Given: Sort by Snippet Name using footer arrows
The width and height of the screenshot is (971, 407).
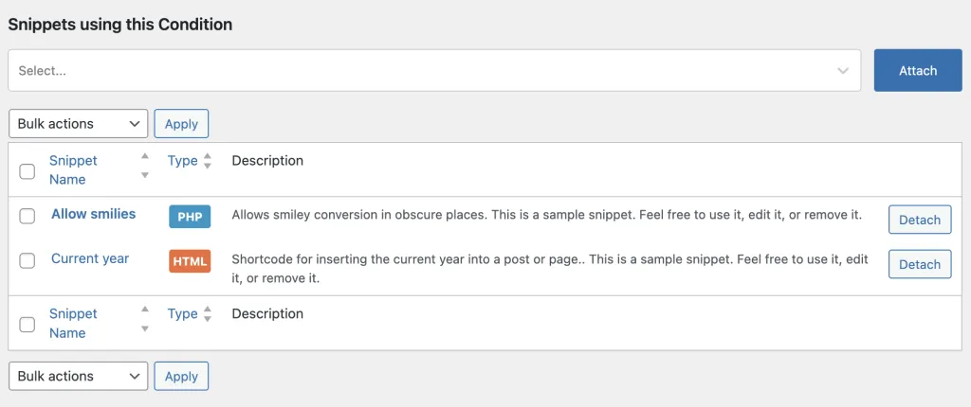Looking at the screenshot, I should click(145, 319).
